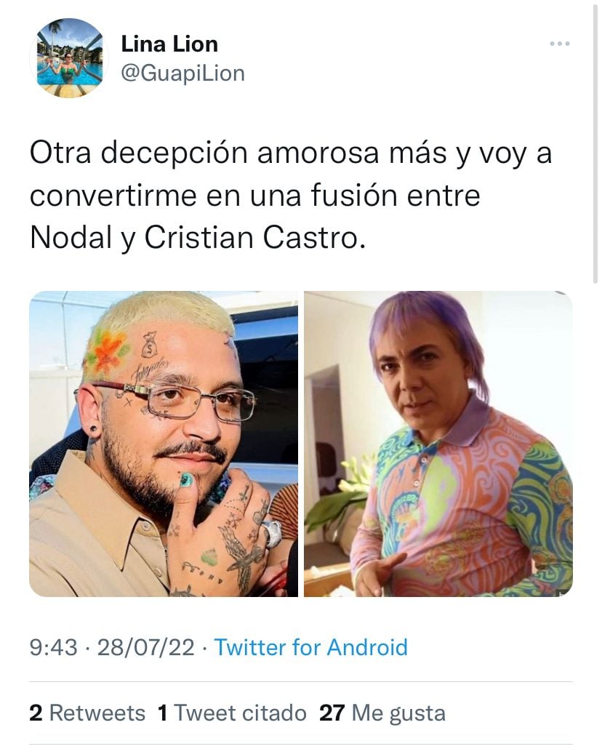Click the 28/07/22 date text

[x=145, y=648]
